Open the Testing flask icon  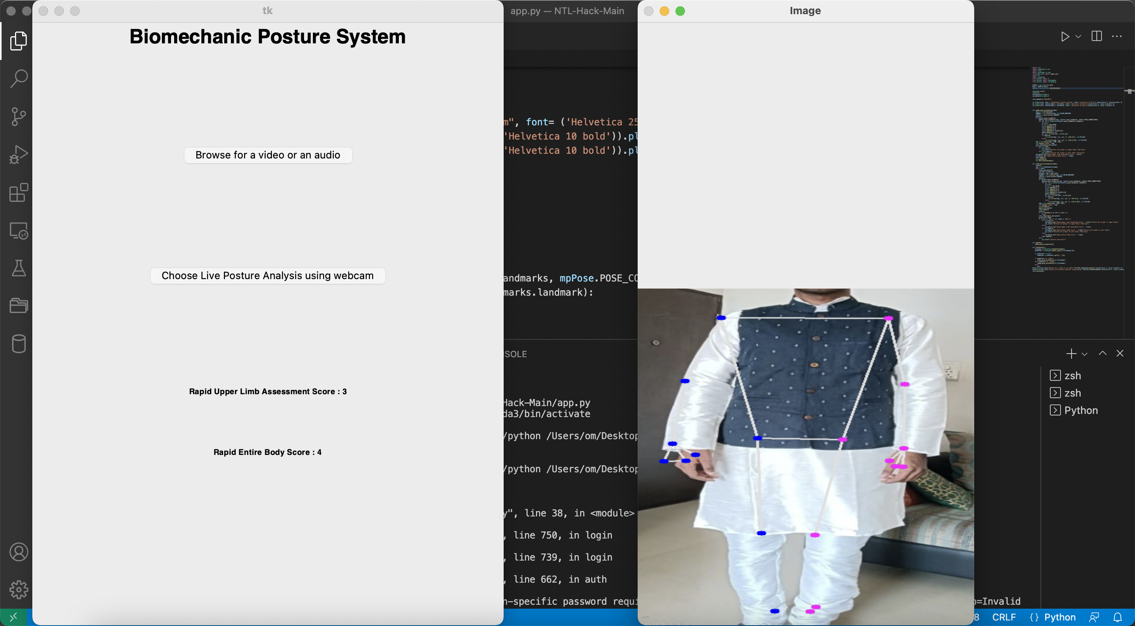point(19,268)
